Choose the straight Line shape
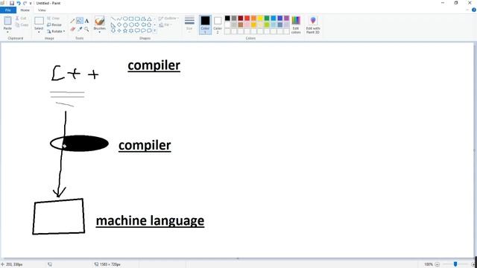 (x=113, y=19)
